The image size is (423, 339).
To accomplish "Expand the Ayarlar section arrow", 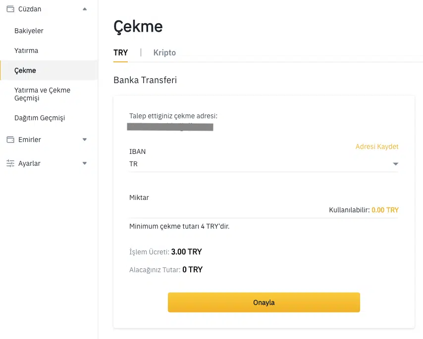I will (x=85, y=163).
